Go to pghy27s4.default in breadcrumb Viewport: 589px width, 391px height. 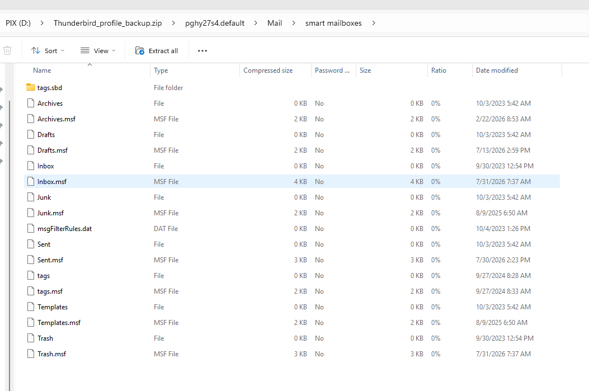point(214,23)
